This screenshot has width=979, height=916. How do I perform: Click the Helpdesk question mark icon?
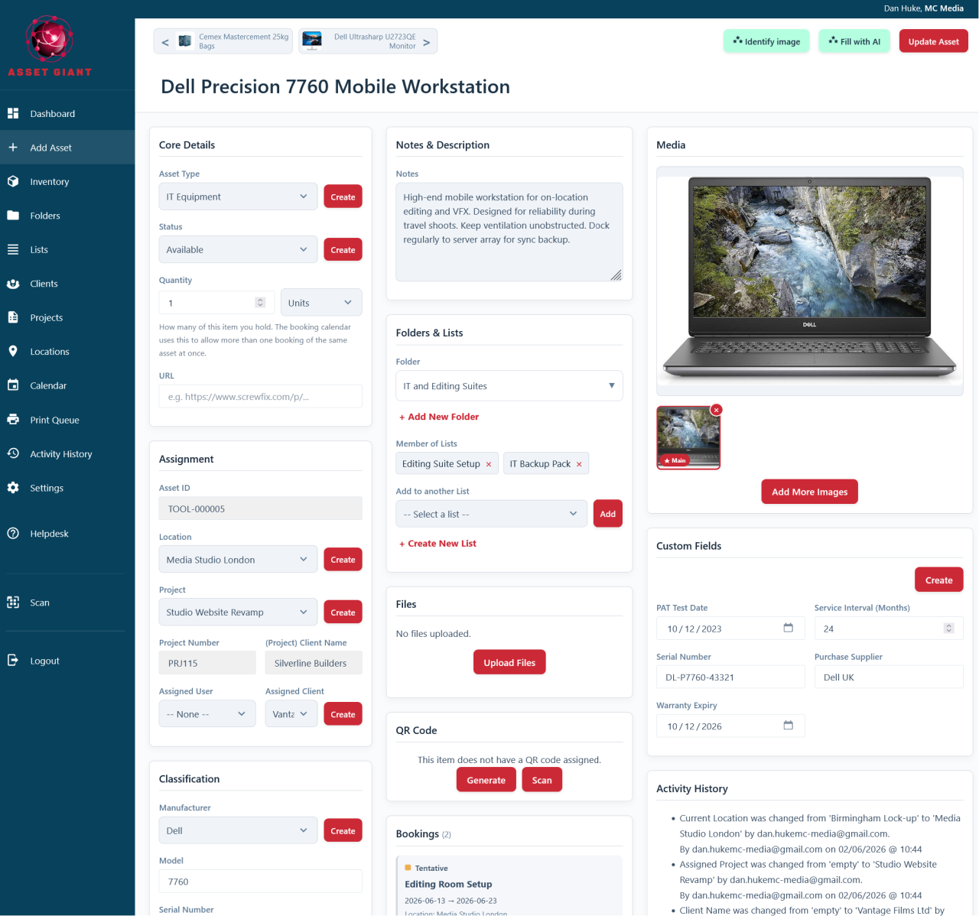(x=13, y=534)
